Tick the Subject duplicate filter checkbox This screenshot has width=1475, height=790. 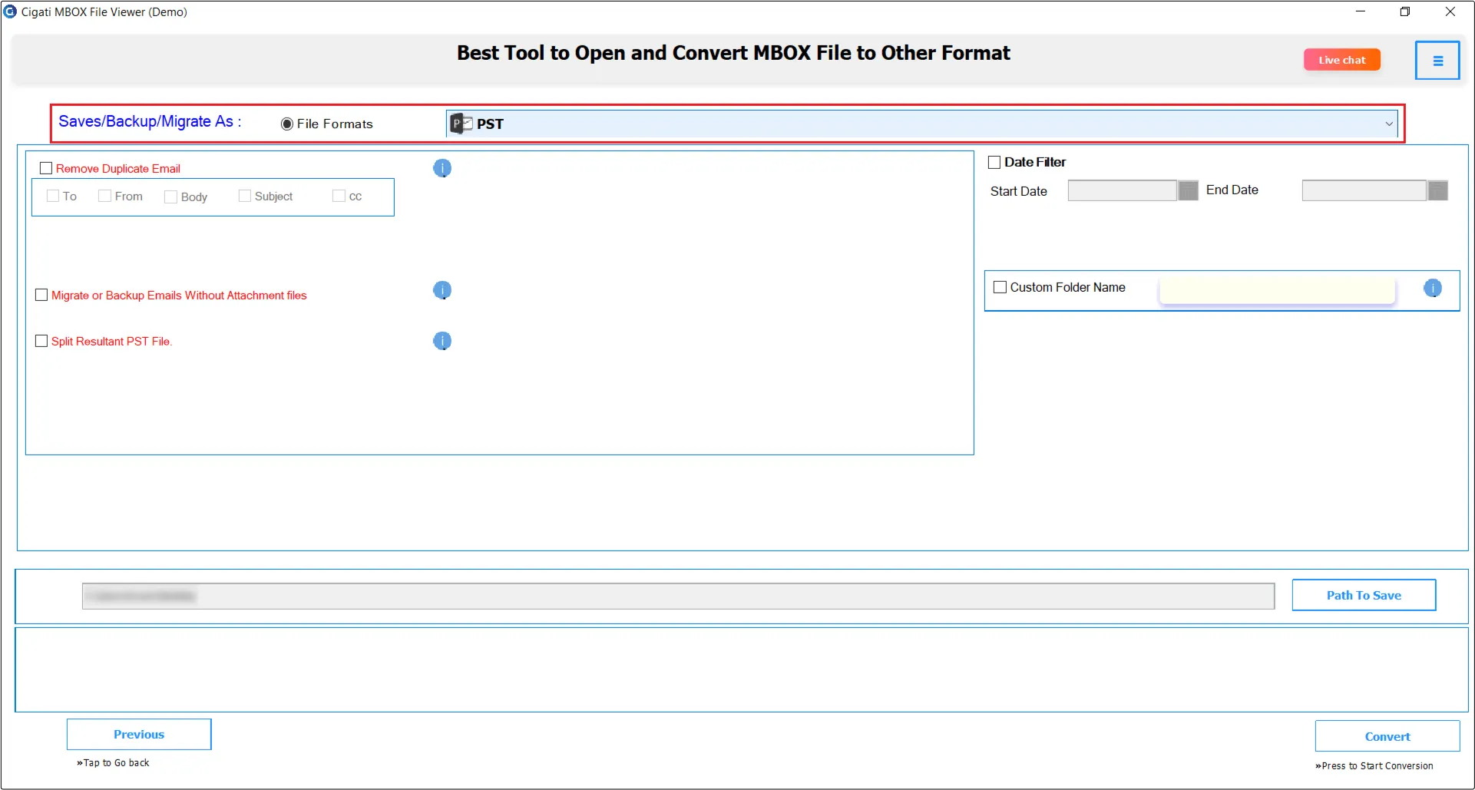coord(245,196)
